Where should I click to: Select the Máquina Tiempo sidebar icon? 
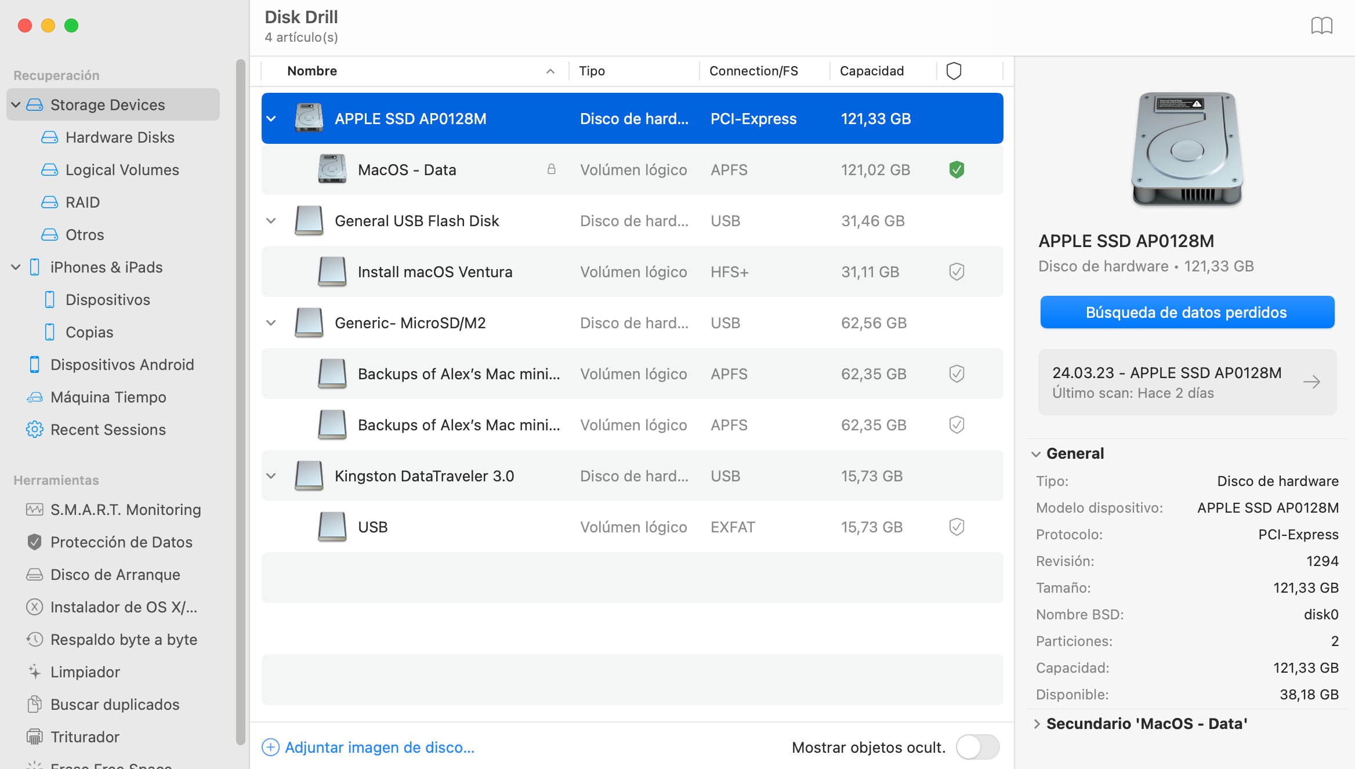point(34,397)
